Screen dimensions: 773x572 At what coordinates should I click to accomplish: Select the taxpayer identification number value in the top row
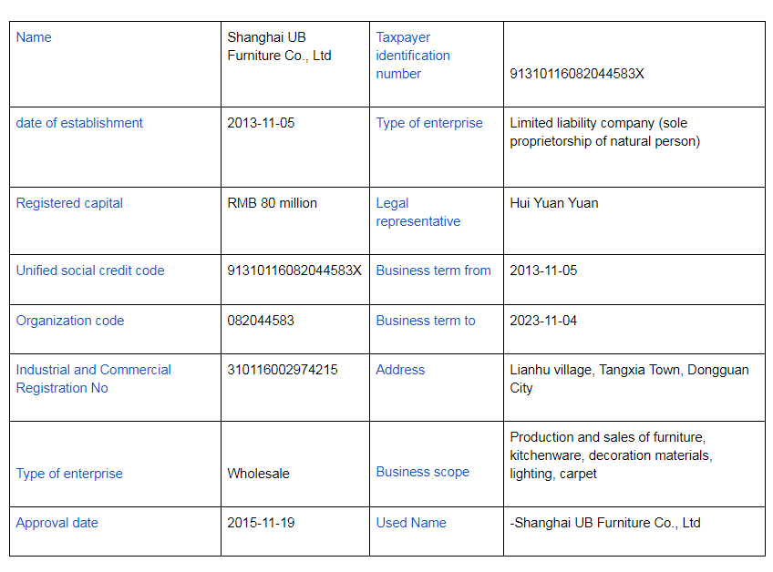tap(577, 74)
